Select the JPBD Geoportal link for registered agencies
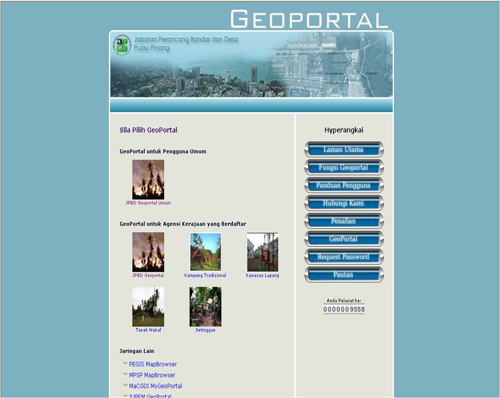500x398 pixels. 148,275
